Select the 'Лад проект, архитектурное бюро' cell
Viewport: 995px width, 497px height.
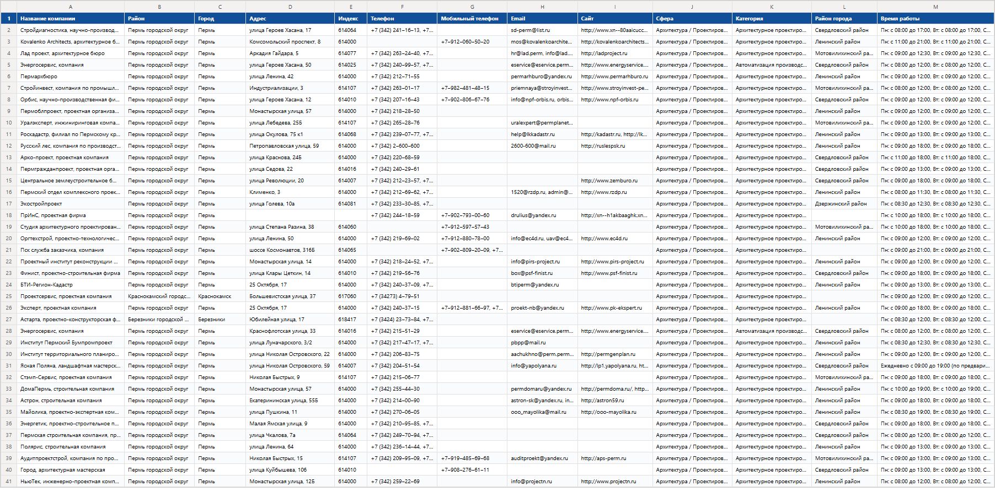point(71,53)
